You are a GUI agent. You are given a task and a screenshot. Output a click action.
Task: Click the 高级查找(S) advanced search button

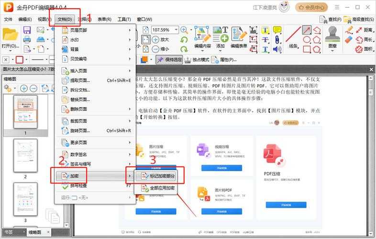coord(359,19)
